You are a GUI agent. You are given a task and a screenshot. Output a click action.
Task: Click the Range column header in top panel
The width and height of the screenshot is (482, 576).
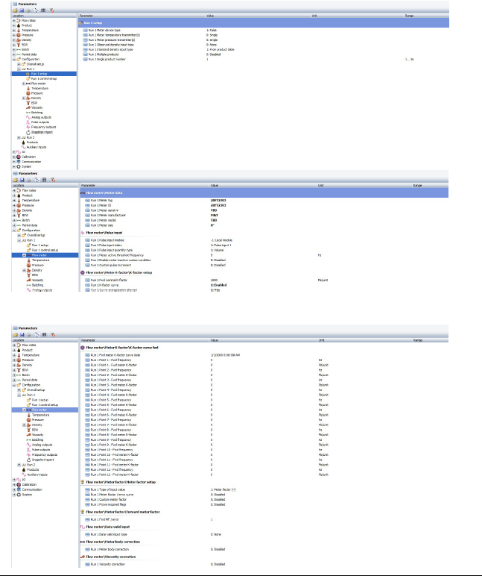point(410,16)
